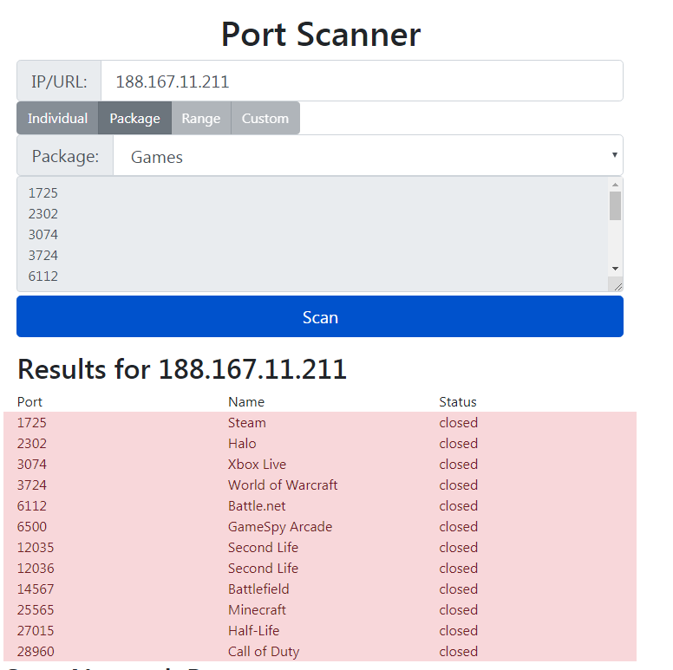The height and width of the screenshot is (670, 673).
Task: Click port 2302 in the port list
Action: 42,213
